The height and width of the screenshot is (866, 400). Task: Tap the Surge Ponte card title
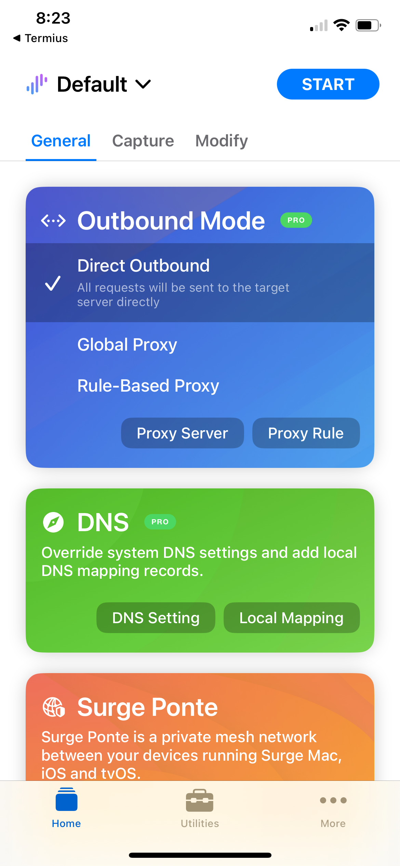(147, 707)
